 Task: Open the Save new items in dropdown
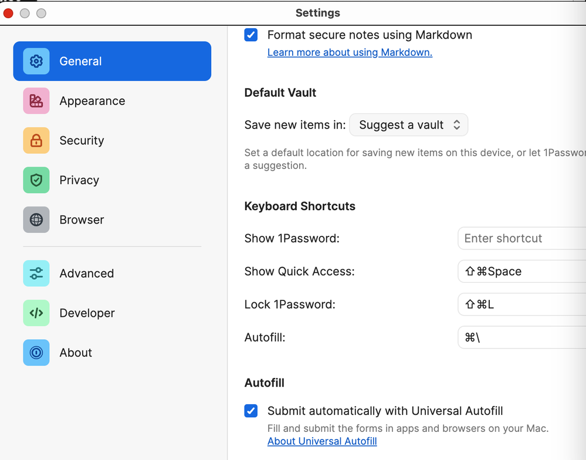click(409, 125)
